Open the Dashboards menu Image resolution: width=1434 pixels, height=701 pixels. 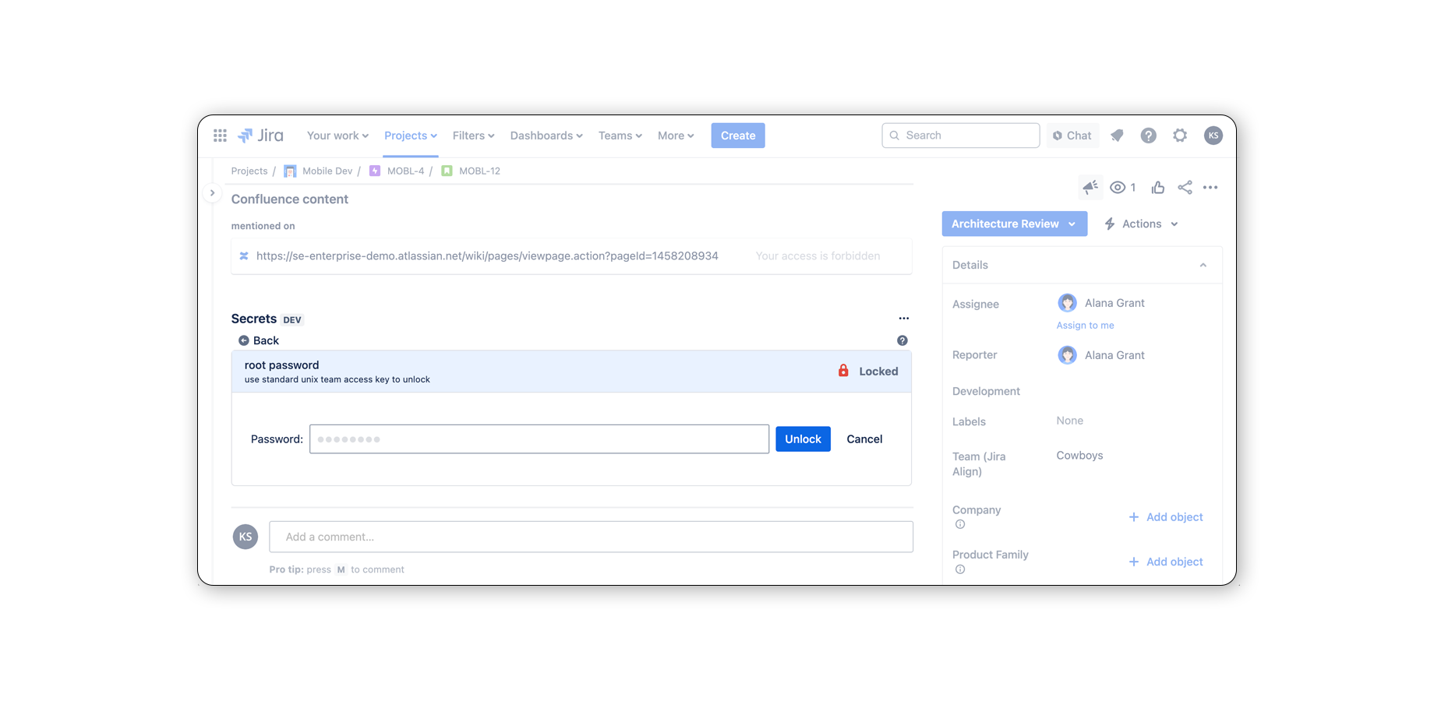(x=546, y=136)
